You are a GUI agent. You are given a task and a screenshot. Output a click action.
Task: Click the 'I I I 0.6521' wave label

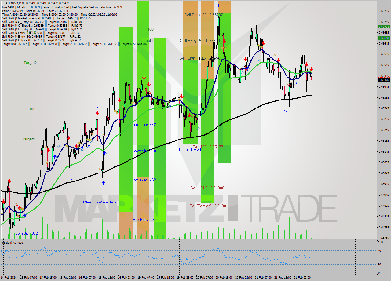click(190, 150)
